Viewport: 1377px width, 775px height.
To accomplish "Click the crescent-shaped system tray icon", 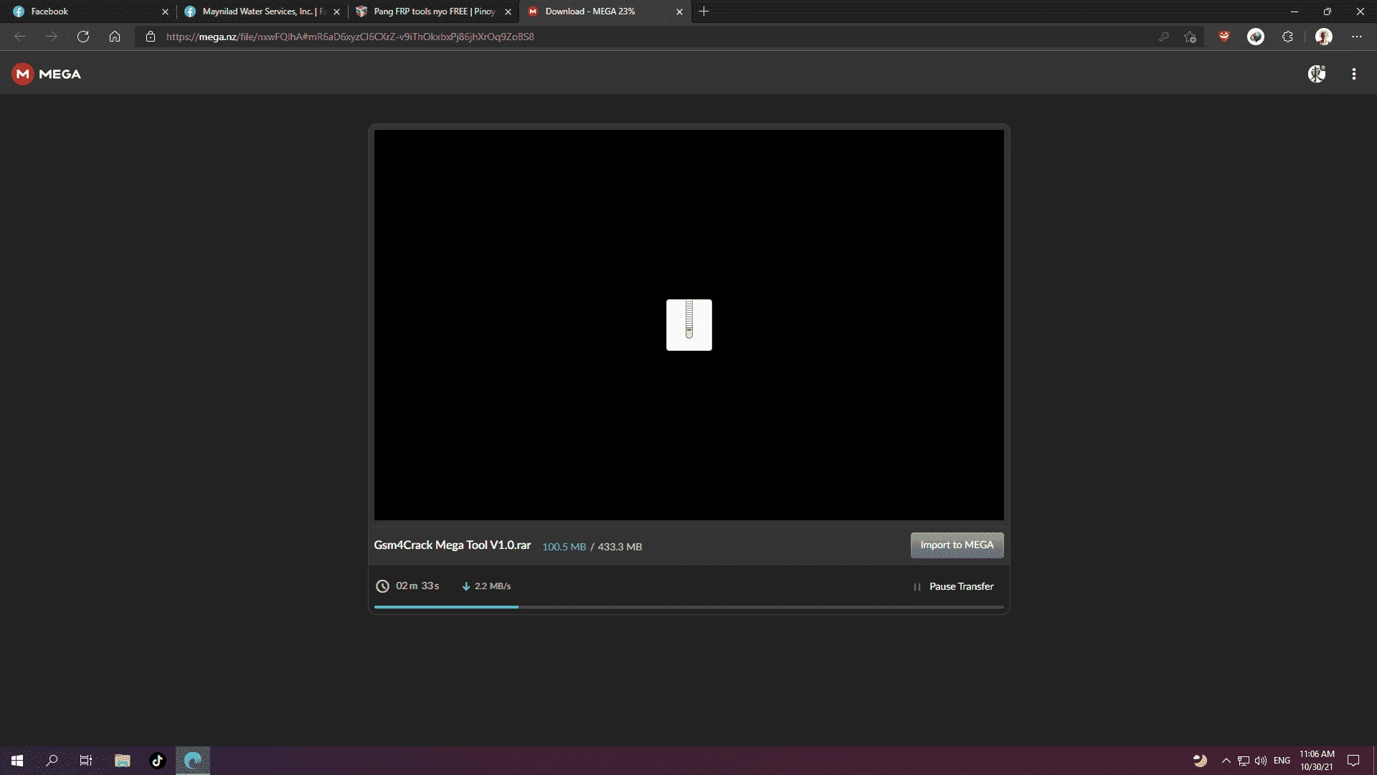I will [x=1200, y=761].
